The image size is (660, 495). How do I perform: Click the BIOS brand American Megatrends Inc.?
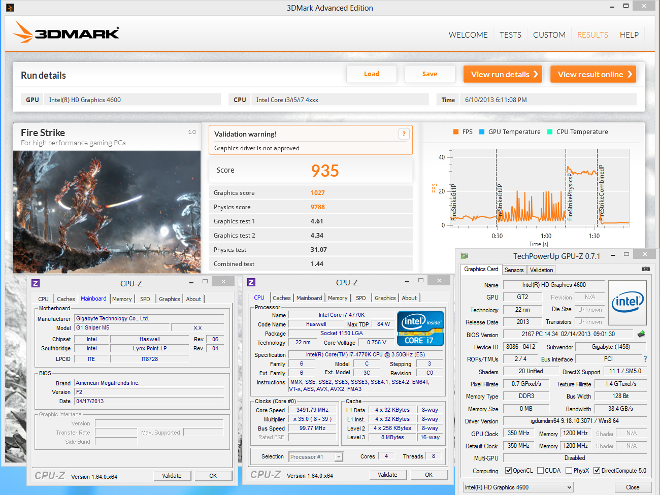(149, 383)
